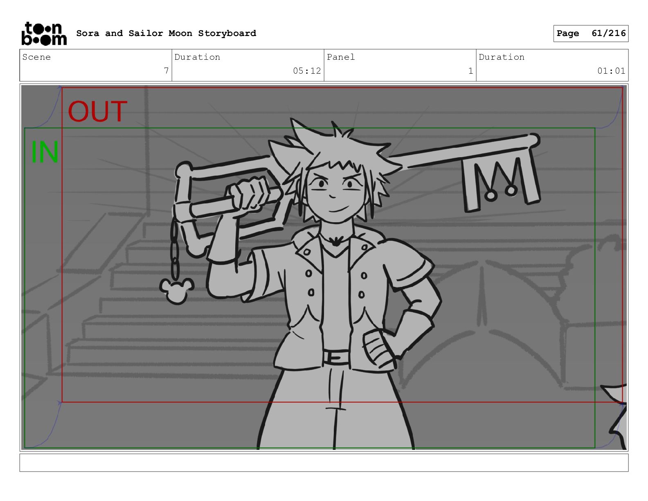Click the panel number value "1"

coord(470,71)
